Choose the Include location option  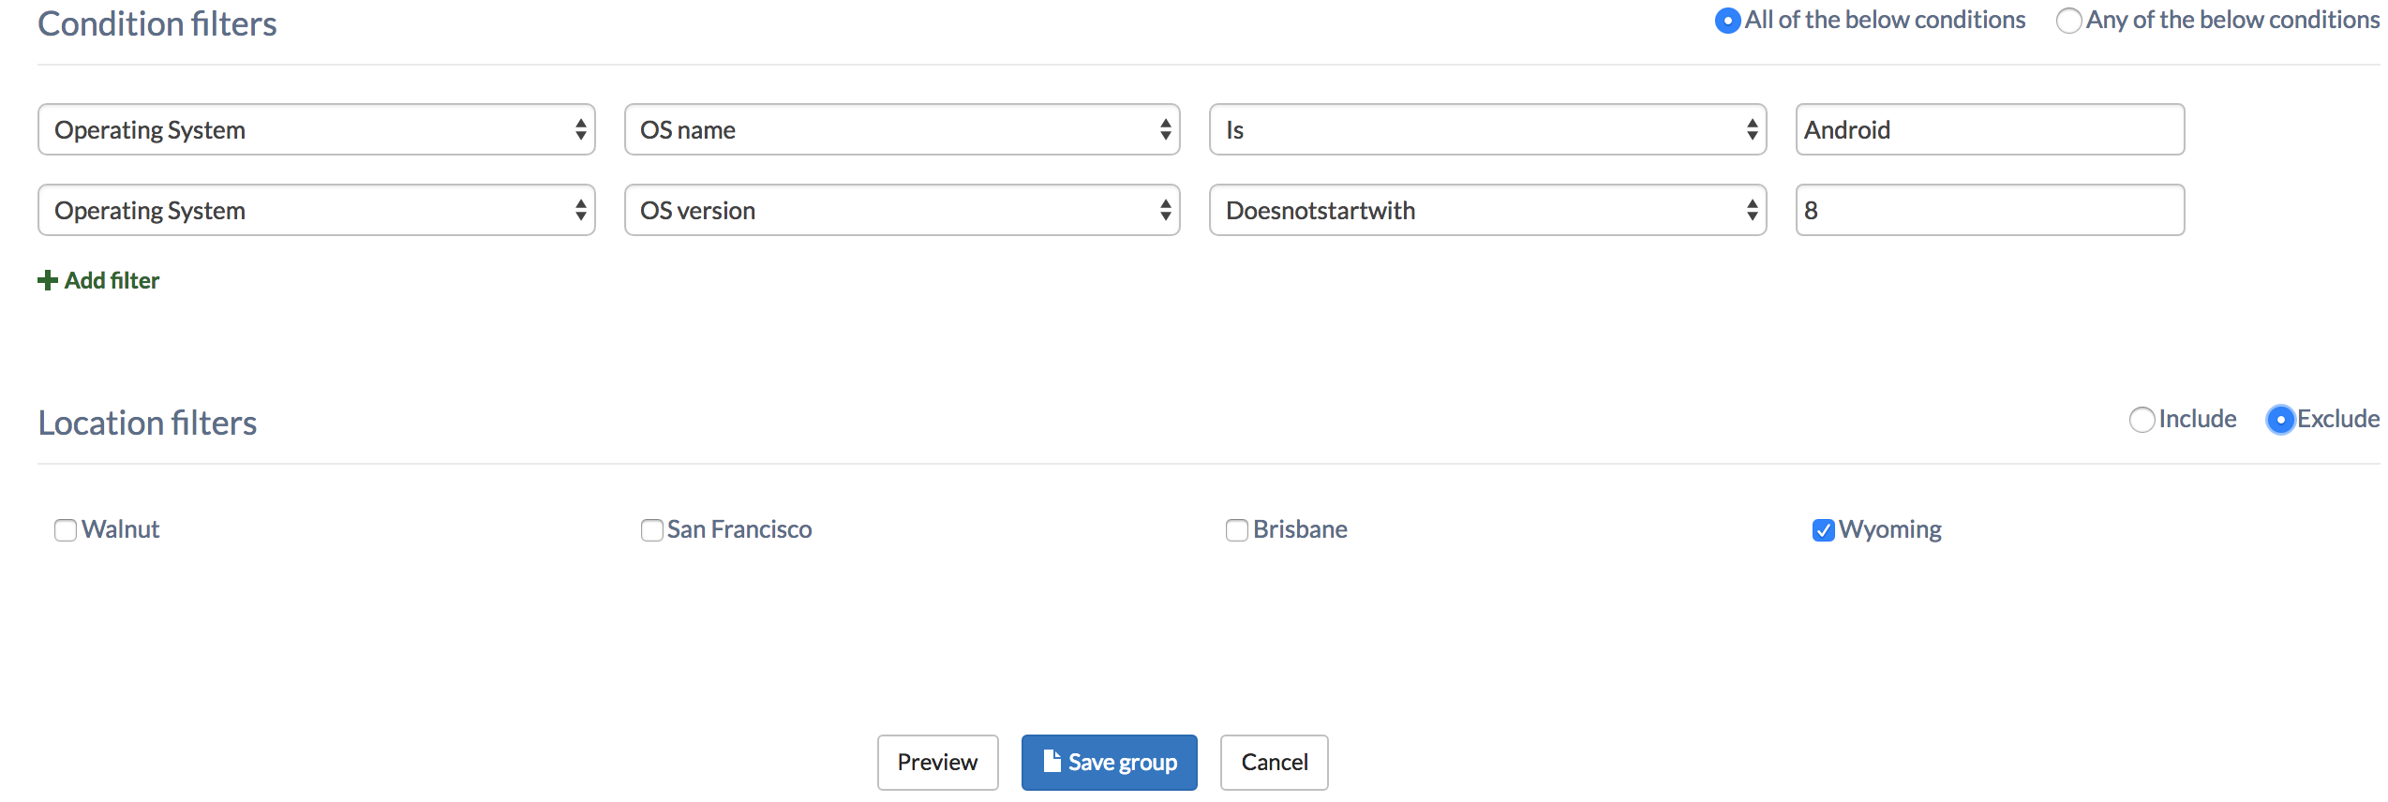tap(2142, 420)
